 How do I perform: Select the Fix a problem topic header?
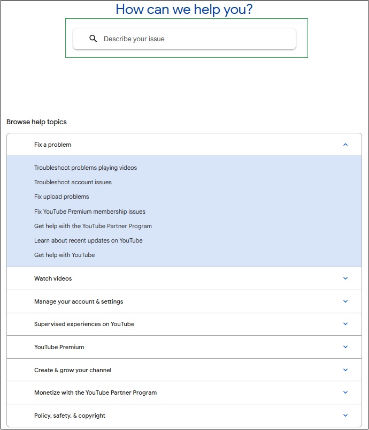52,145
